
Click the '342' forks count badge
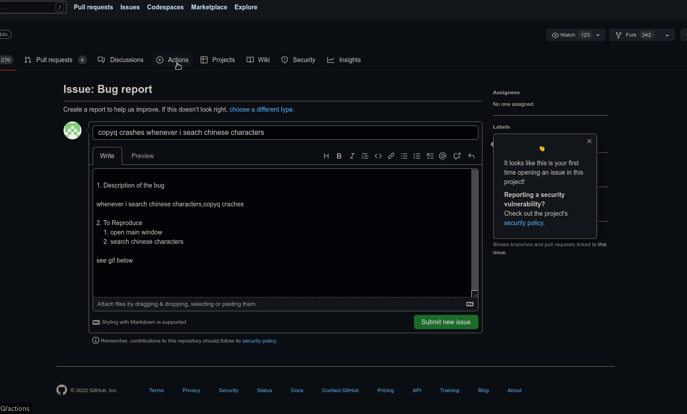(x=646, y=35)
